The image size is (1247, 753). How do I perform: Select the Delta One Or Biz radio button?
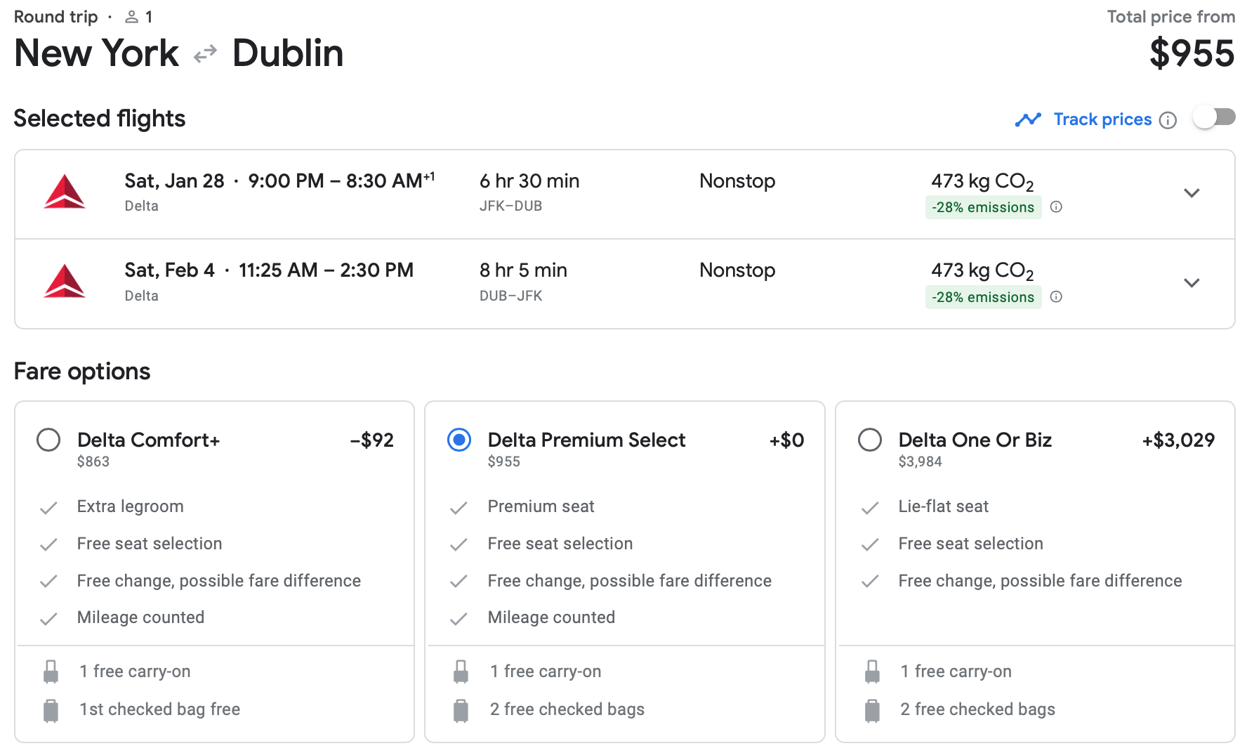(870, 440)
